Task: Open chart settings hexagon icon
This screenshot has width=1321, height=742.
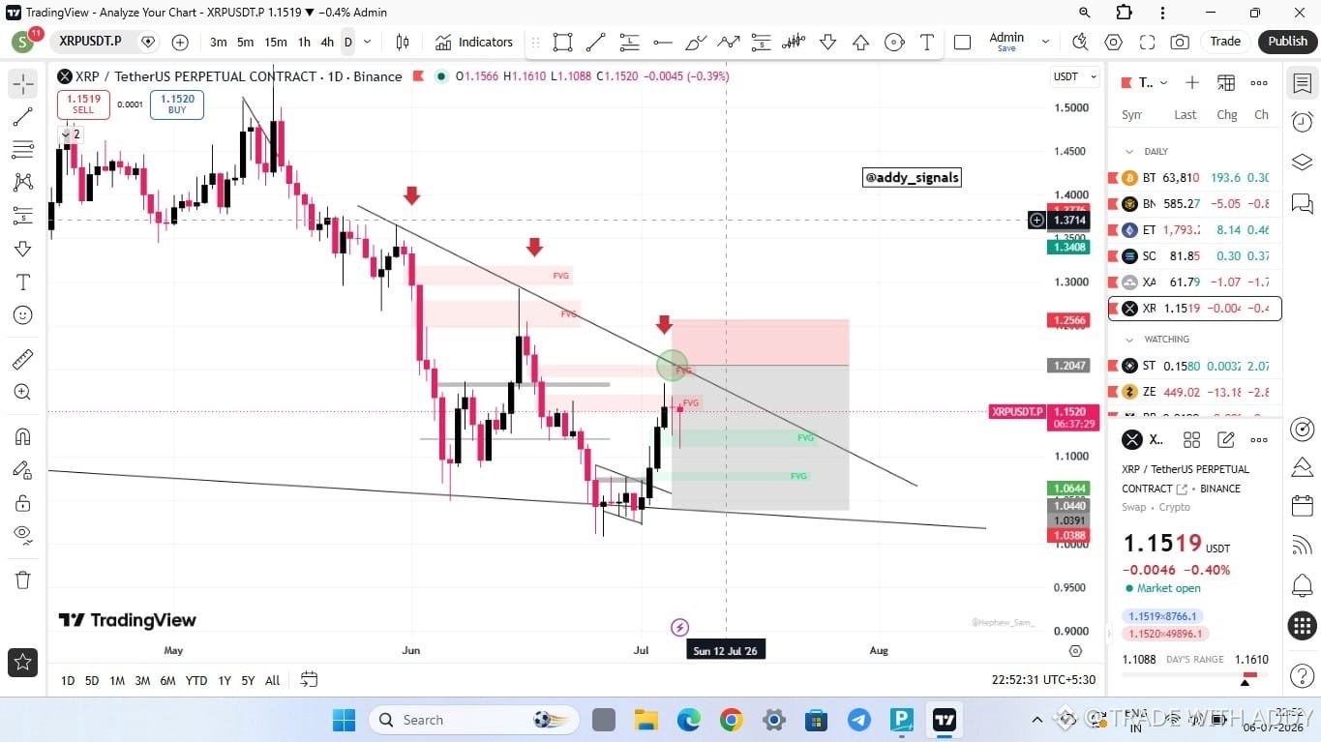Action: [1114, 42]
